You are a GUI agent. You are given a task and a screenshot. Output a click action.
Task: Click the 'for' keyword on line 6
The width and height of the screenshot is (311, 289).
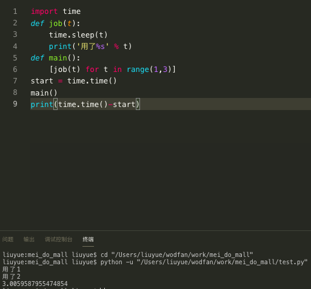point(92,70)
